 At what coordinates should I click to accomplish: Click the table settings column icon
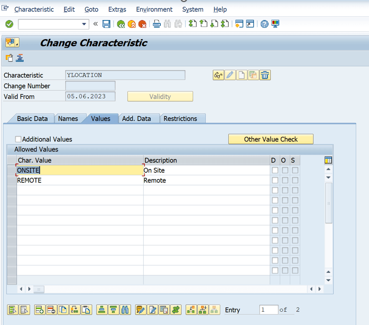(x=328, y=160)
